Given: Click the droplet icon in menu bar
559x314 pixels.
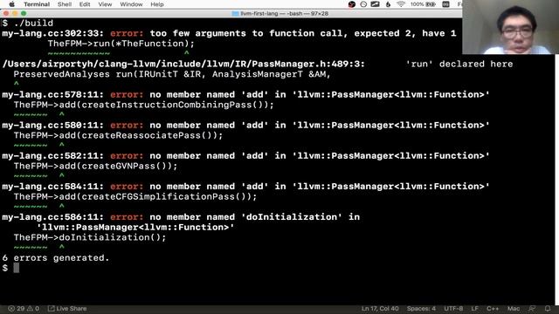Looking at the screenshot, I should pos(388,4).
